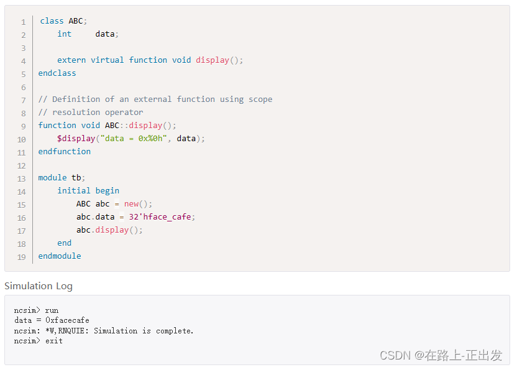Screen dimensions: 512x367
Task: Click 'initial begin' statement
Action: pyautogui.click(x=88, y=191)
